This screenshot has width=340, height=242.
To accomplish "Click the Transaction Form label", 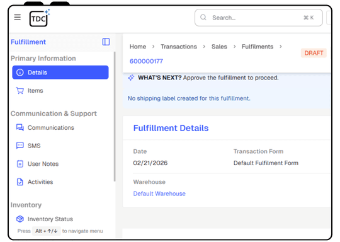I will (258, 151).
